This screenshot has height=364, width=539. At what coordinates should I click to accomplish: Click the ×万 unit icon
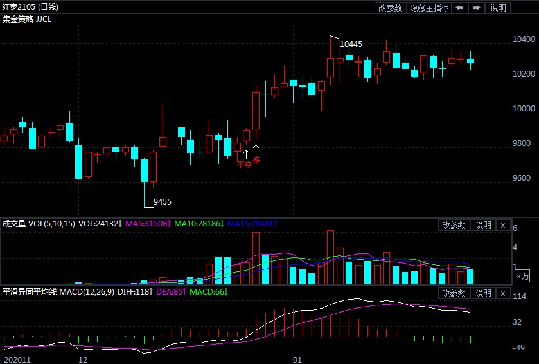pyautogui.click(x=522, y=276)
